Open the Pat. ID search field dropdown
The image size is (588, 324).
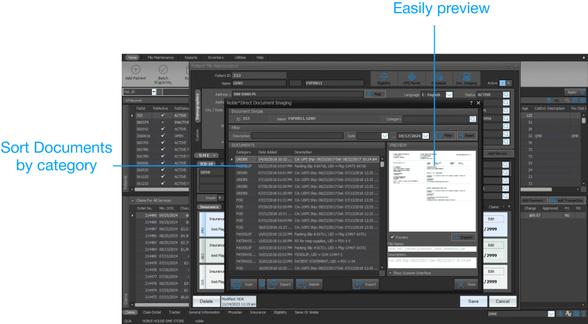[154, 92]
